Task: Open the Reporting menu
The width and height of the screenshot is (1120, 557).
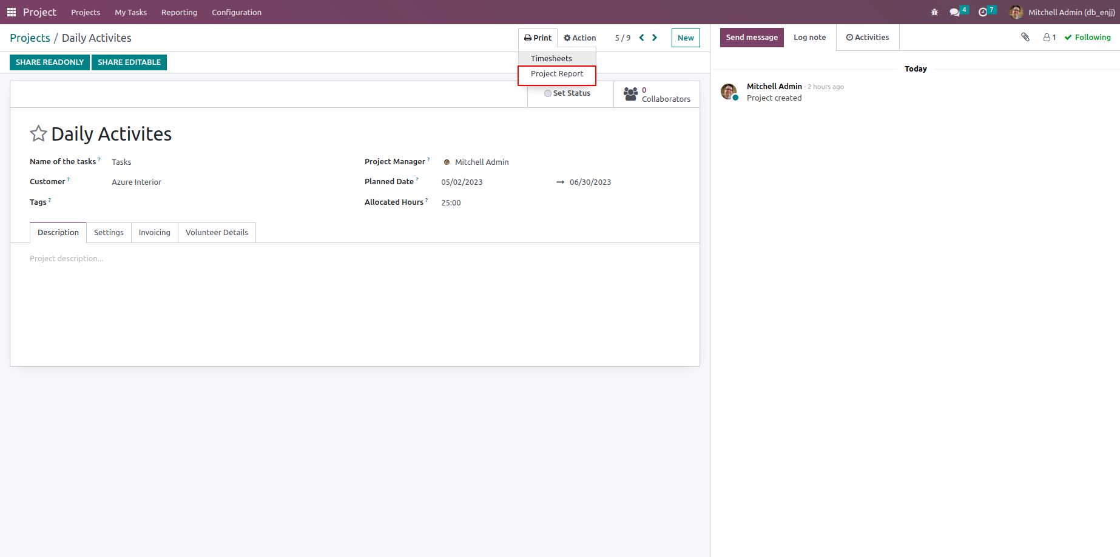Action: (179, 12)
